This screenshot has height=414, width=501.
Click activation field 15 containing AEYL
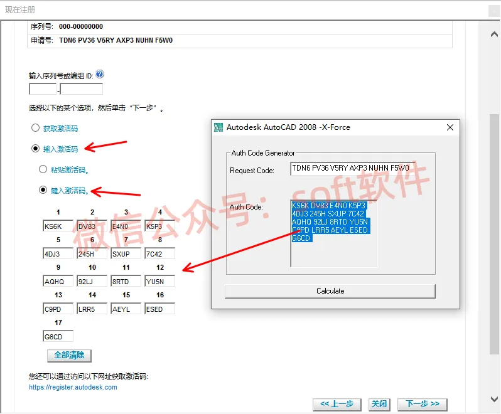(126, 309)
